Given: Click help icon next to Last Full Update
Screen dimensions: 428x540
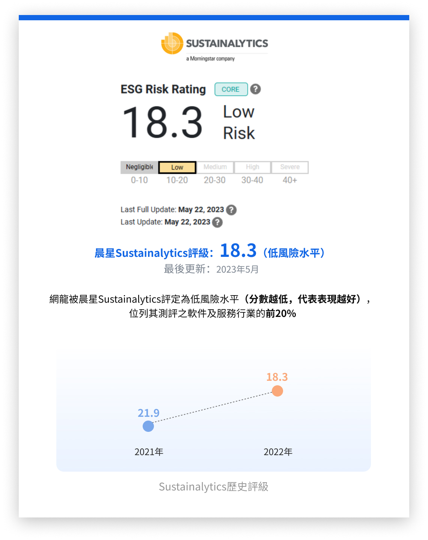Looking at the screenshot, I should 231,210.
